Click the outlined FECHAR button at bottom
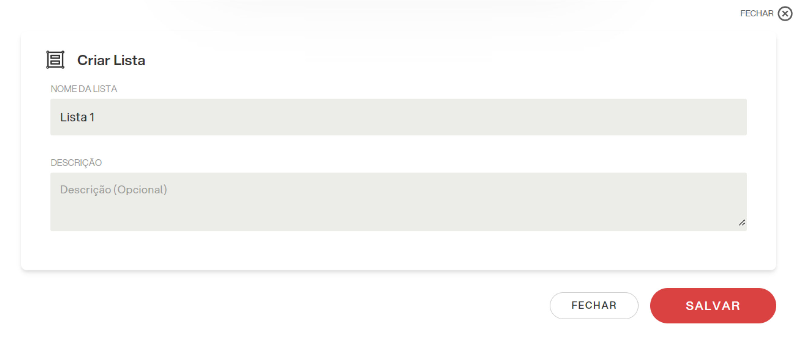This screenshot has width=799, height=344. tap(594, 306)
